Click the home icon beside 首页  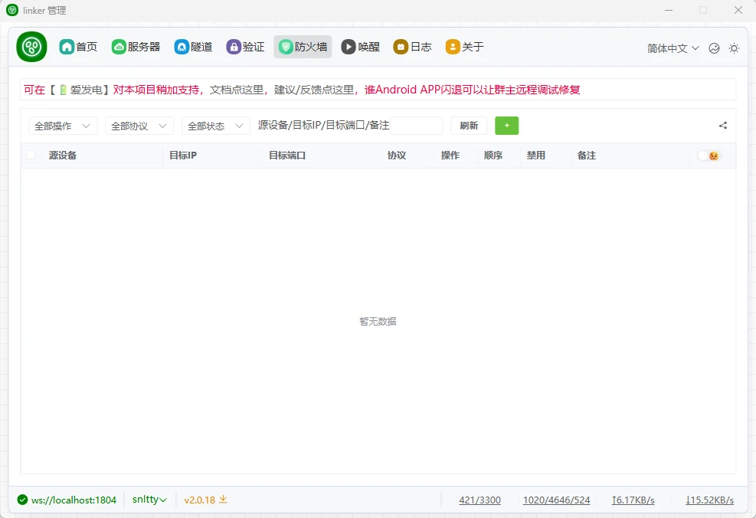click(67, 47)
